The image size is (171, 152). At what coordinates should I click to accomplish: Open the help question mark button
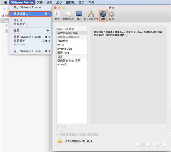[x=164, y=128]
